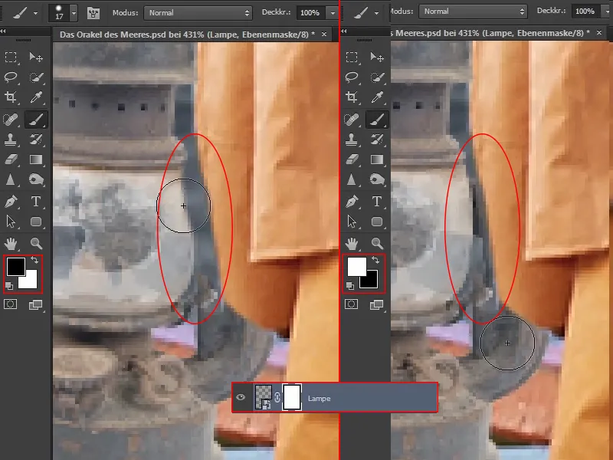Select the Quick Selection tool in left window
Image resolution: width=613 pixels, height=460 pixels.
[x=36, y=77]
